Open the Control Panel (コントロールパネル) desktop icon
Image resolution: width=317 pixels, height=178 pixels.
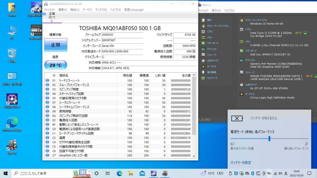pyautogui.click(x=12, y=79)
